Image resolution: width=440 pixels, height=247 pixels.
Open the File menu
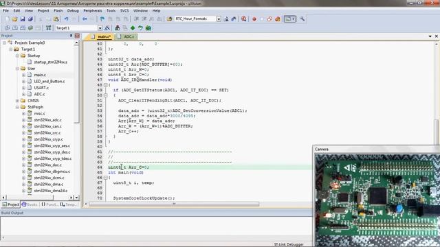coord(5,11)
